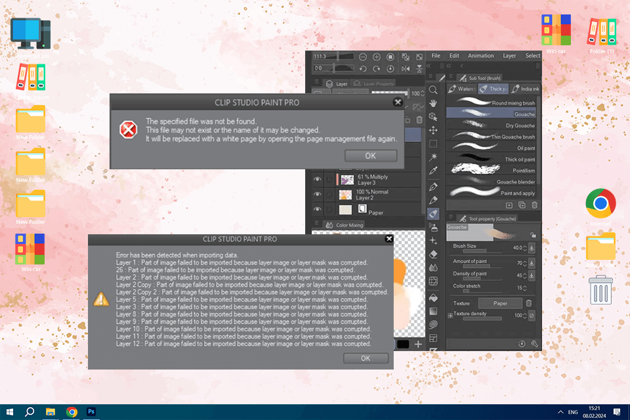Image resolution: width=630 pixels, height=420 pixels.
Task: Click the Color stretch stepper arrows
Action: 525,288
